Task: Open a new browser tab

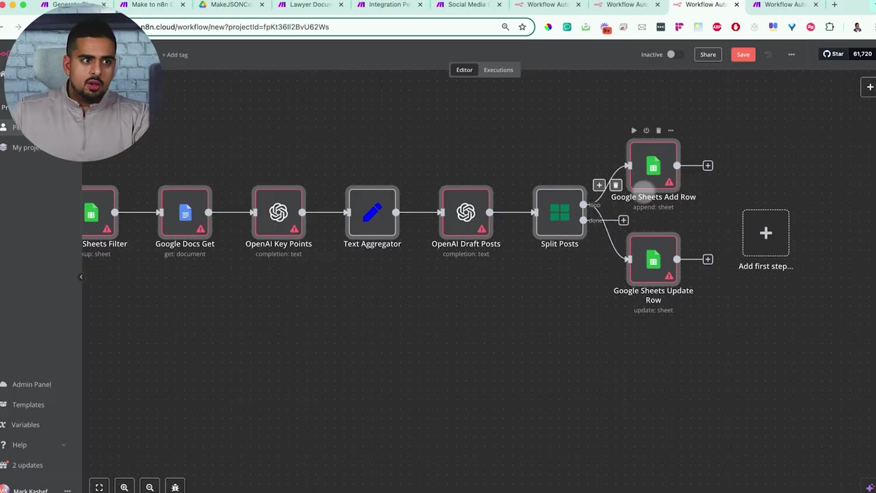Action: pos(834,5)
